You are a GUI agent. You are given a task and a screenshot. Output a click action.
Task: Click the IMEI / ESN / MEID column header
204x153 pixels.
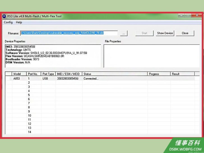click(x=69, y=74)
